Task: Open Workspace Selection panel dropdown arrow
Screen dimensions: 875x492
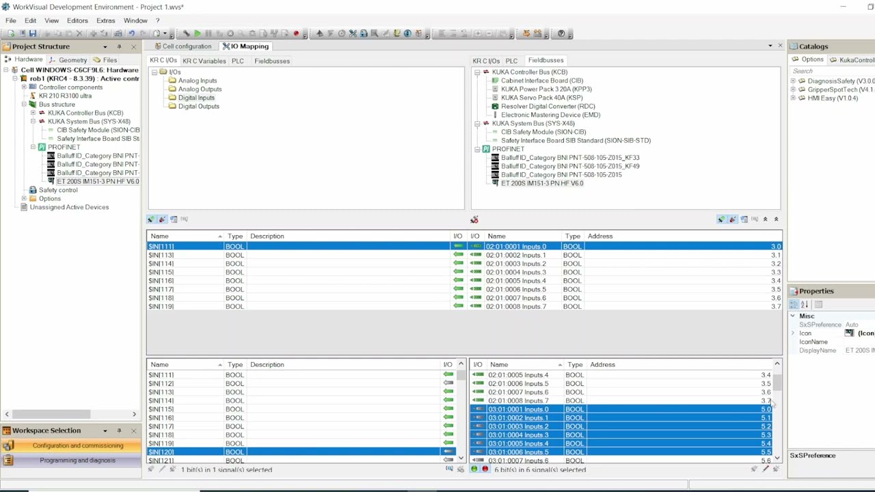Action: click(x=105, y=430)
